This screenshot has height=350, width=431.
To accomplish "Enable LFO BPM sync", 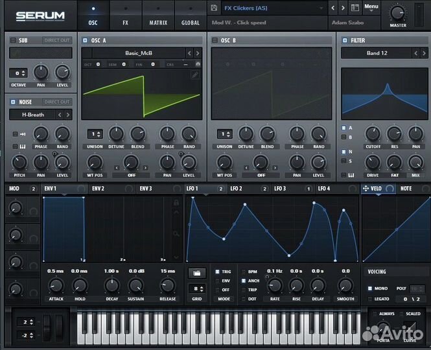I will point(244,272).
